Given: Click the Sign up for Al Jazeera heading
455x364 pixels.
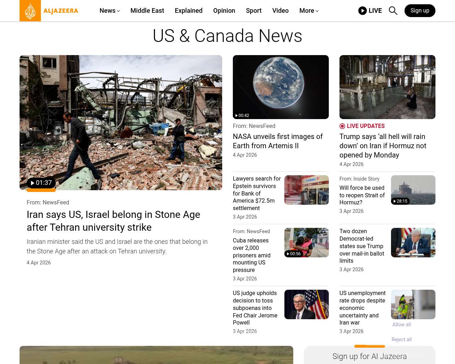Looking at the screenshot, I should click(x=370, y=357).
